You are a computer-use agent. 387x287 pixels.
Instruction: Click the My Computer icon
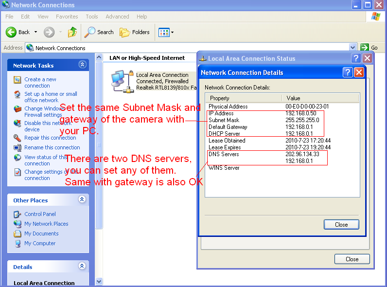point(18,244)
